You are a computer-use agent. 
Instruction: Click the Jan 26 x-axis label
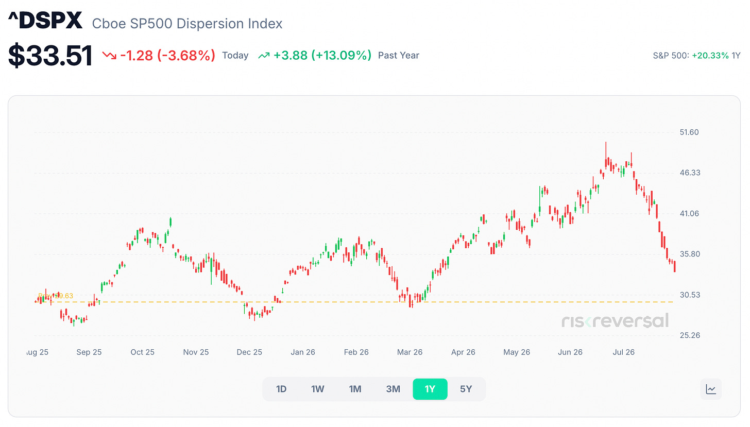tap(303, 352)
